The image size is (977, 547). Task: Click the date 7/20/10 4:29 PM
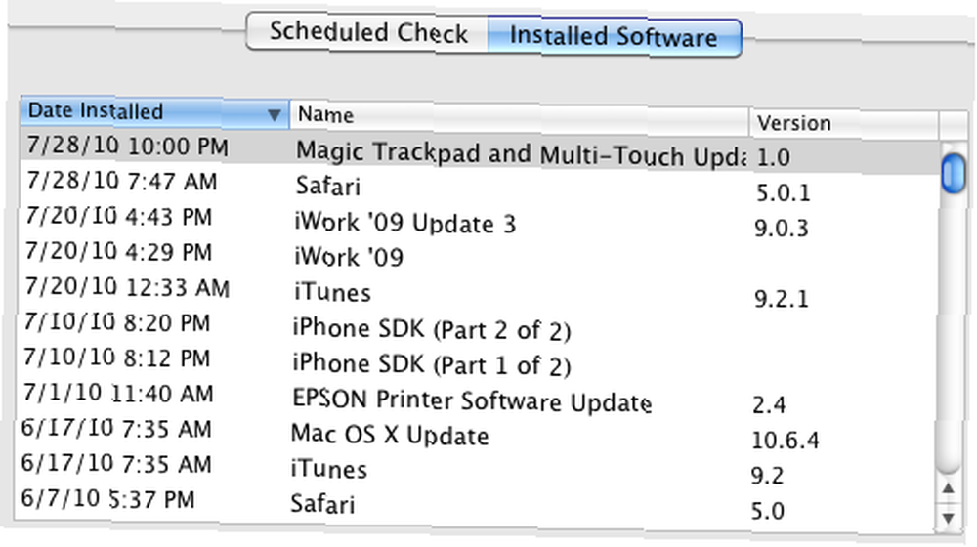coord(119,252)
